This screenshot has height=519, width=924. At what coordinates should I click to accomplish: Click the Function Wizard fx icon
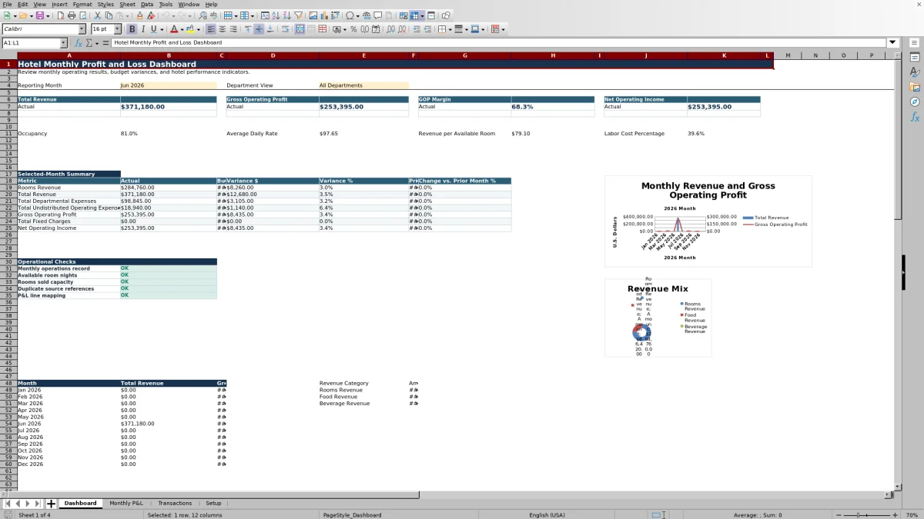pos(79,43)
